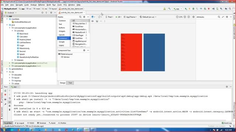Screen dimensions: 236x132
Task: Zoom out the design preview
Action: 177,17
